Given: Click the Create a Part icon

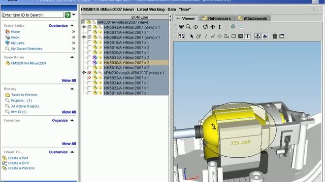Looking at the screenshot, I should click(5, 158).
